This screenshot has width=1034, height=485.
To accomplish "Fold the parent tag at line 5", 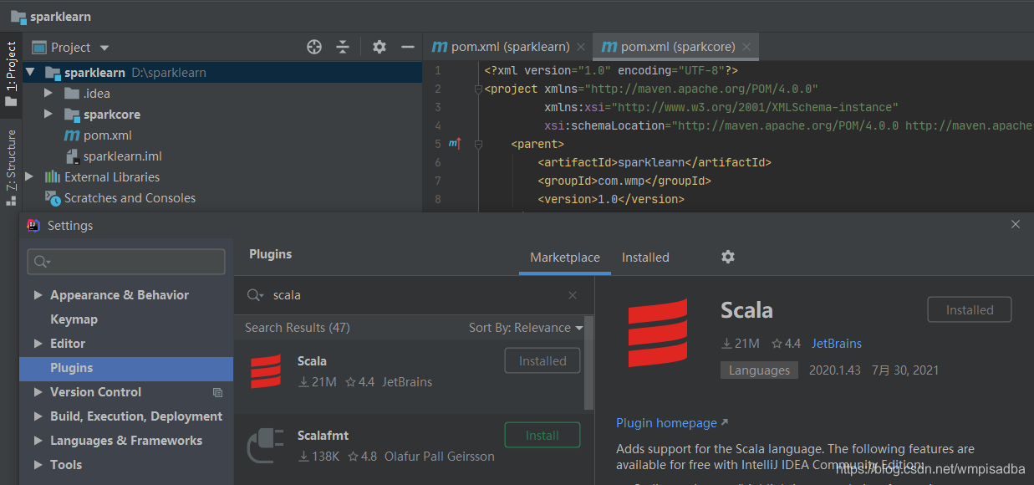I will tap(478, 144).
